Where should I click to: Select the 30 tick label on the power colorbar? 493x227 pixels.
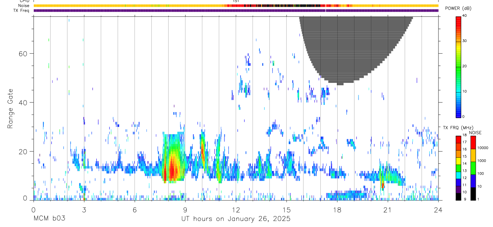464,41
